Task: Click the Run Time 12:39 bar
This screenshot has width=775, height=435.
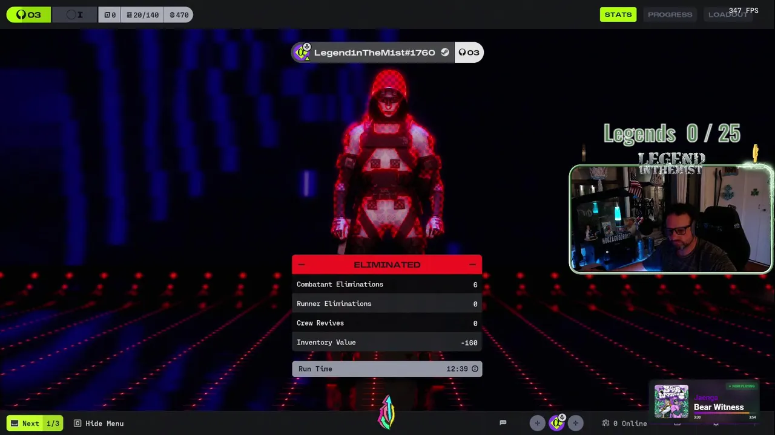Action: pos(387,369)
